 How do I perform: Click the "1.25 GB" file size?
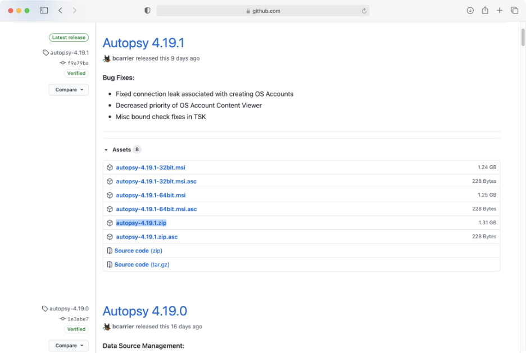[x=487, y=195]
